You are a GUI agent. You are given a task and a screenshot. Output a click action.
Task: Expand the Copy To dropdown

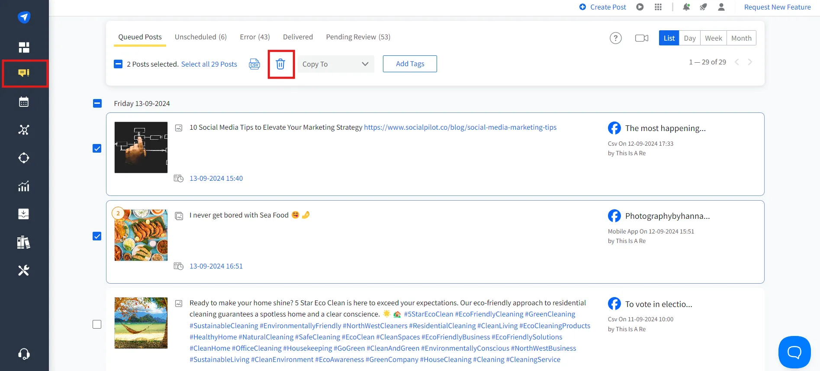pyautogui.click(x=336, y=64)
